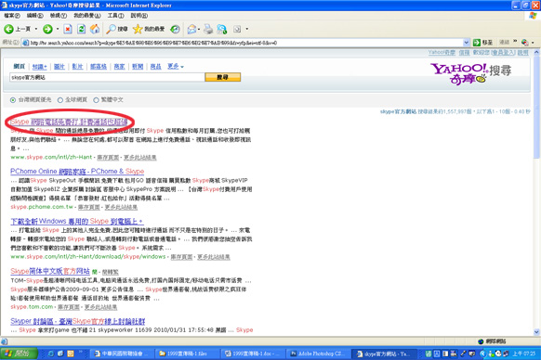The height and width of the screenshot is (360, 541).
Task: Open the 1999宣傳稿-1.files folder taskbar button
Action: pos(187,354)
